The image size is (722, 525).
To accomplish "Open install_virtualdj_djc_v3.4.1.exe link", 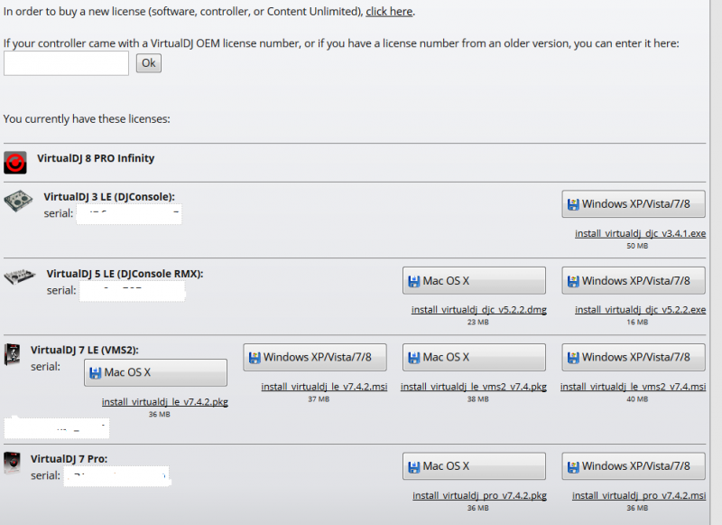I will (640, 233).
